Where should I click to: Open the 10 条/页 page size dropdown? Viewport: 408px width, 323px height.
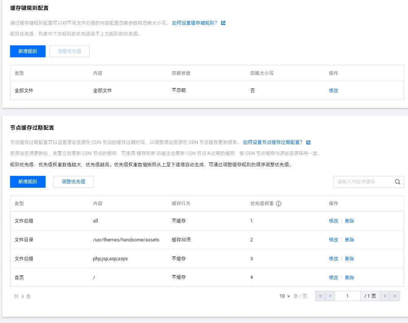(x=285, y=296)
